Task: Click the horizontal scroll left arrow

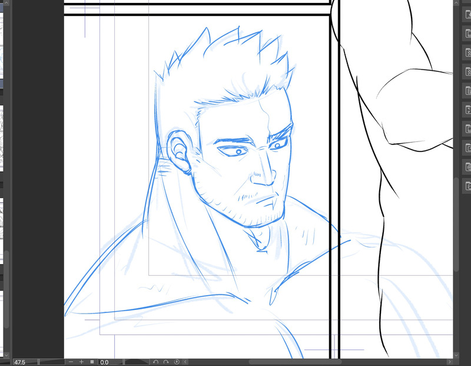Action: (185, 362)
